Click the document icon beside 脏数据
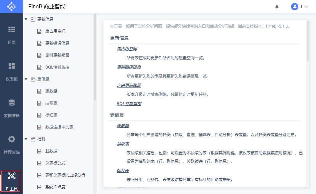This screenshot has width=316, height=194. point(39,151)
